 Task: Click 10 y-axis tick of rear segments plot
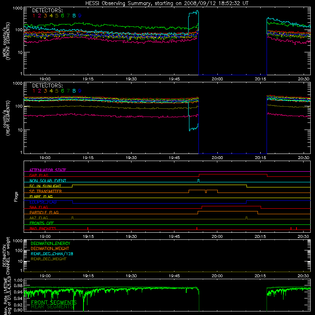tap(20, 130)
